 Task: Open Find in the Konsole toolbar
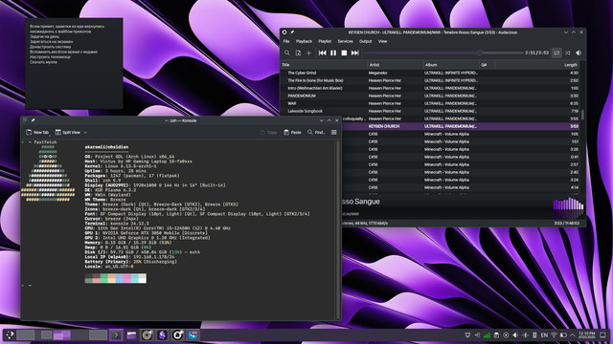coord(316,132)
